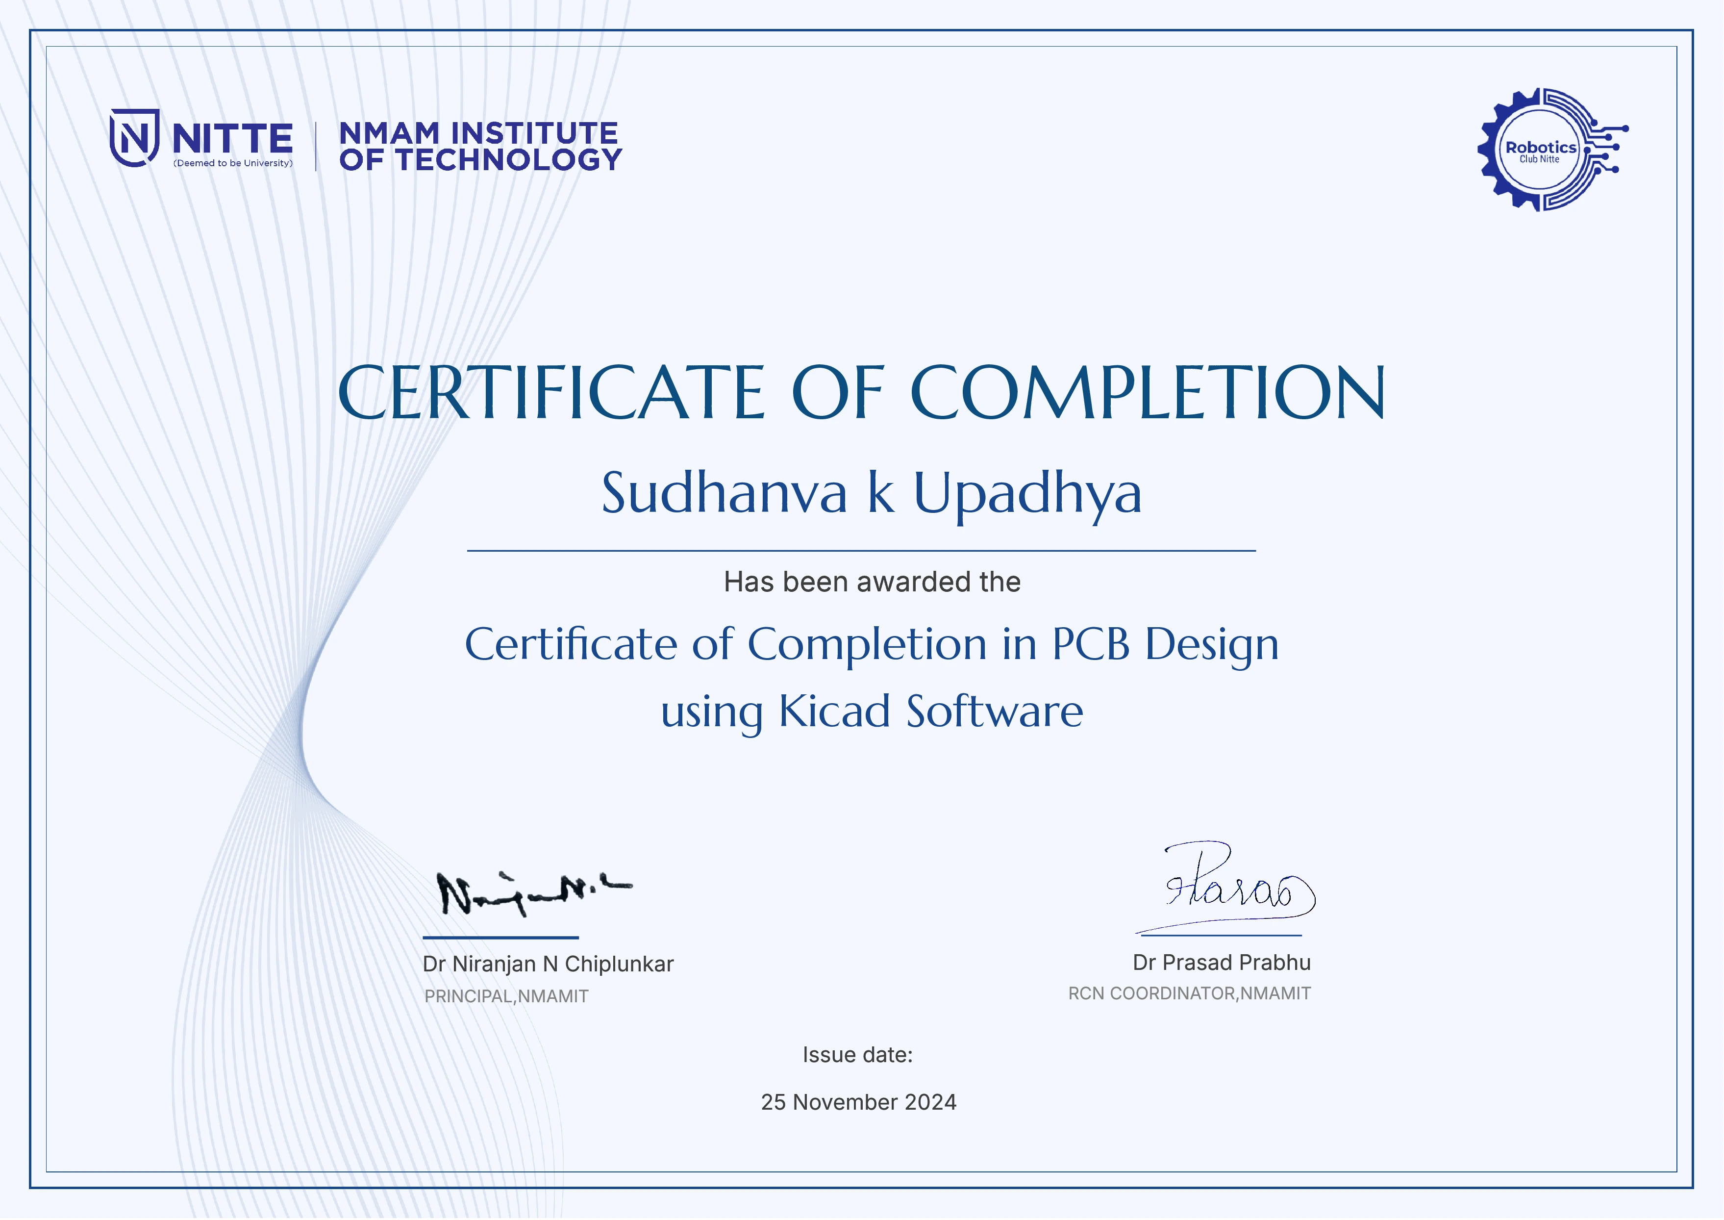The image size is (1724, 1220).
Task: Click the 'NMAM INSTITUTE OF TECHNOLOGY' text
Action: (480, 147)
